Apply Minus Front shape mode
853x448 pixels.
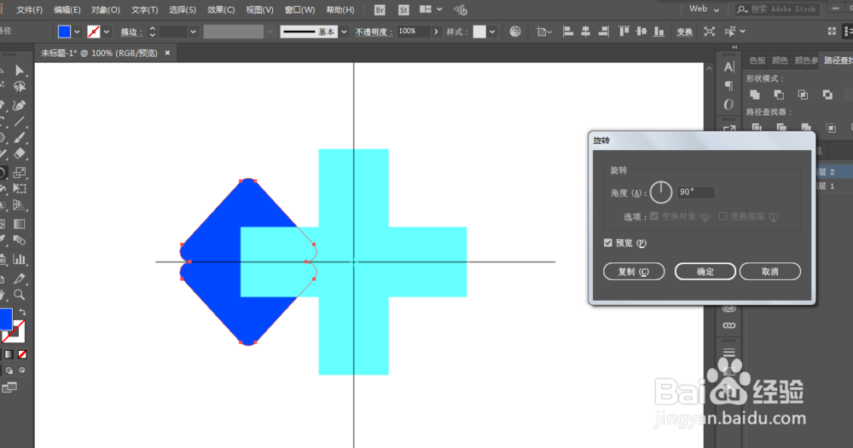(779, 95)
